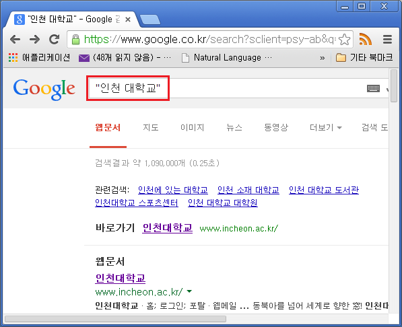Expand the 더보기 dropdown
The image size is (402, 327).
[326, 127]
